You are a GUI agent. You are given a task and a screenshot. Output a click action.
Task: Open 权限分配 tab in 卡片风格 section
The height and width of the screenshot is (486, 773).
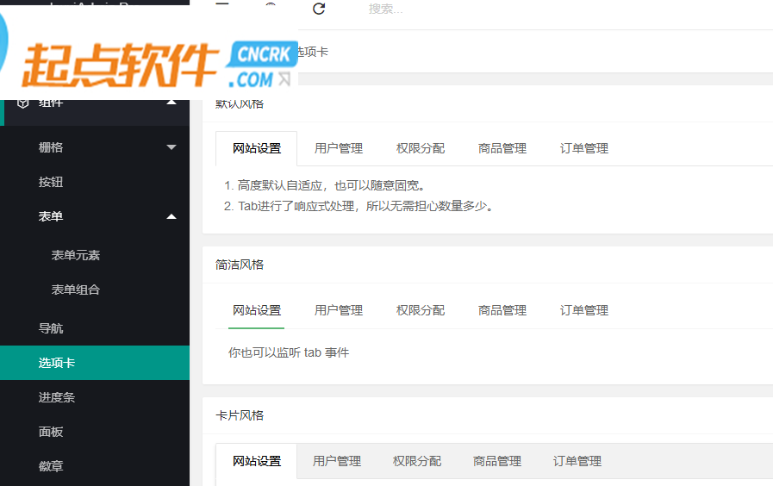(x=416, y=461)
